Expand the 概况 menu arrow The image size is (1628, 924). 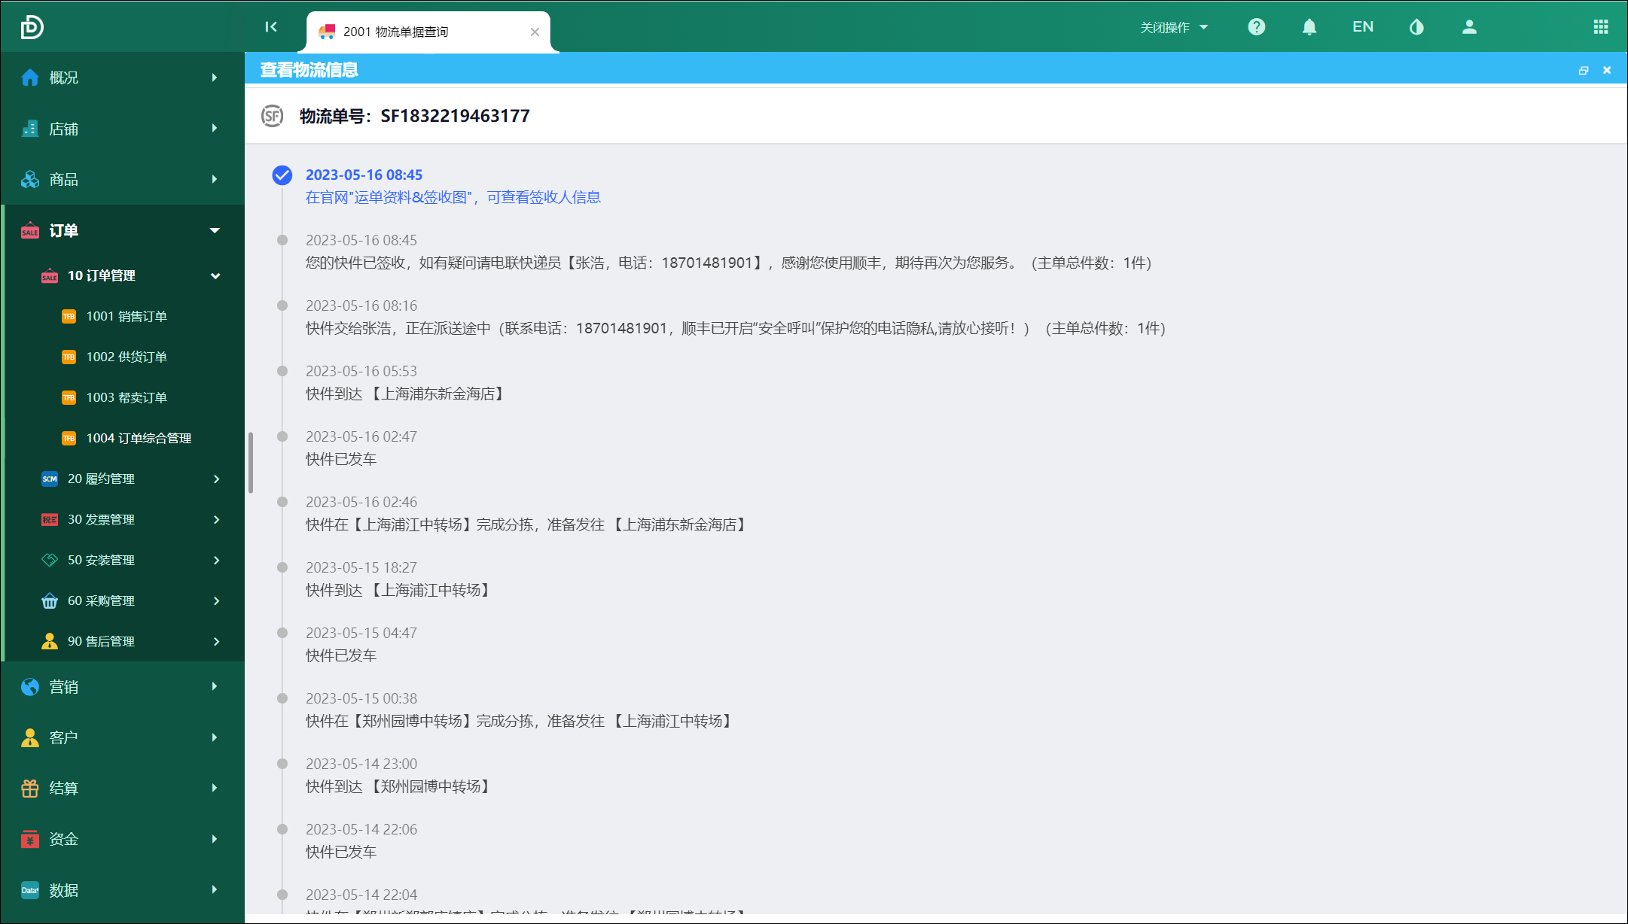point(215,78)
